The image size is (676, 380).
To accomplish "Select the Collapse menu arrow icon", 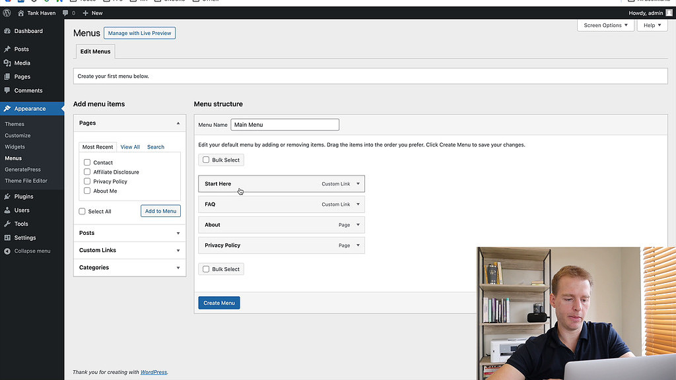I will tap(6, 251).
